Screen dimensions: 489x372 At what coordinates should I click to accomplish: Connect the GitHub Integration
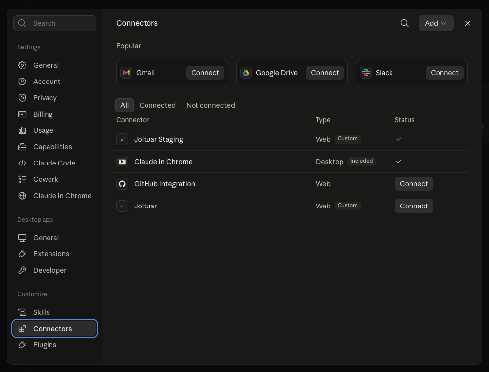tap(414, 184)
